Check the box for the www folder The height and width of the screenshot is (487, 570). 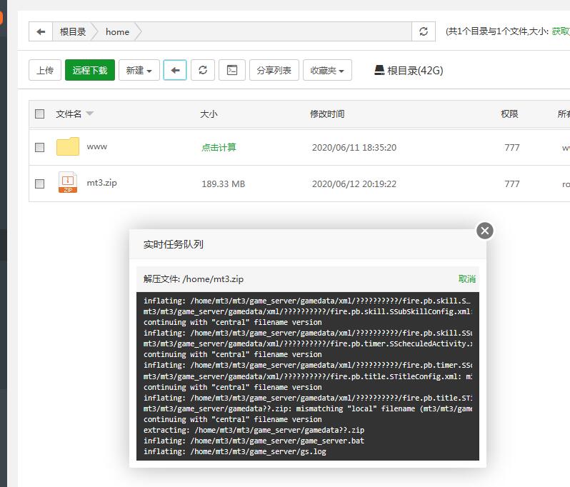[40, 148]
